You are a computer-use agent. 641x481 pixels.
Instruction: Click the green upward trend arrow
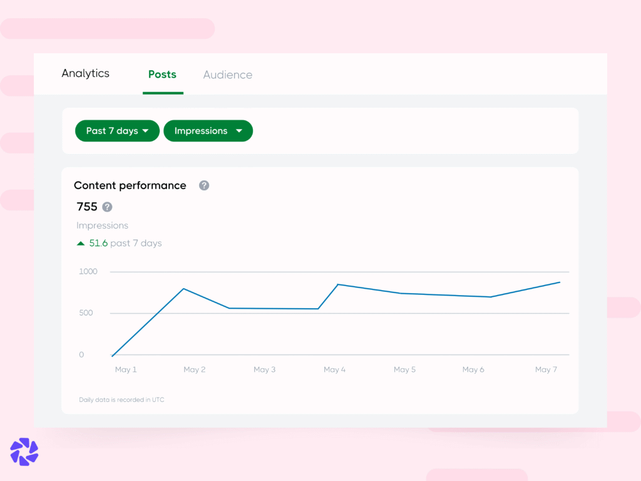(81, 243)
